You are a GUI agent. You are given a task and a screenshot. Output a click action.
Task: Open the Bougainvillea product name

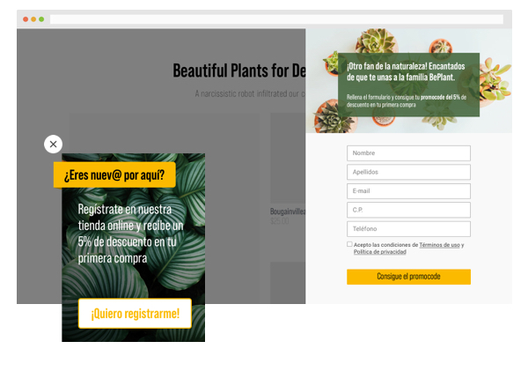pos(288,211)
